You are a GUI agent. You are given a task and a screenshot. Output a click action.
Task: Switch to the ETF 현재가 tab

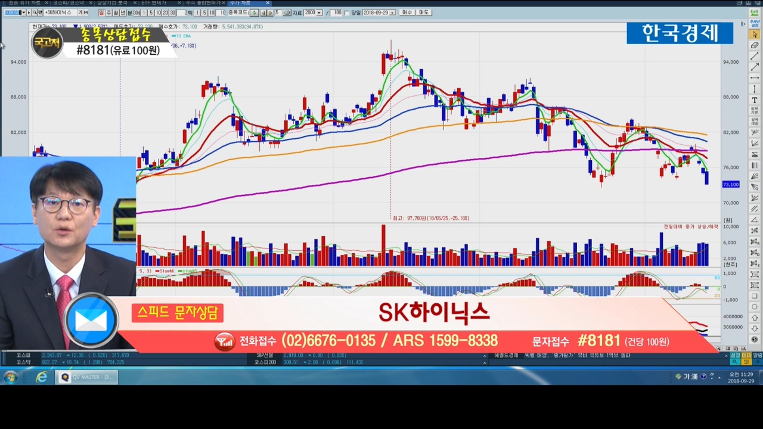tap(154, 3)
